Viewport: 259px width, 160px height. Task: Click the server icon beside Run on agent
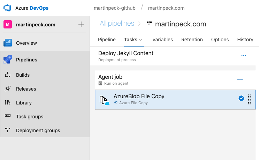click(100, 83)
